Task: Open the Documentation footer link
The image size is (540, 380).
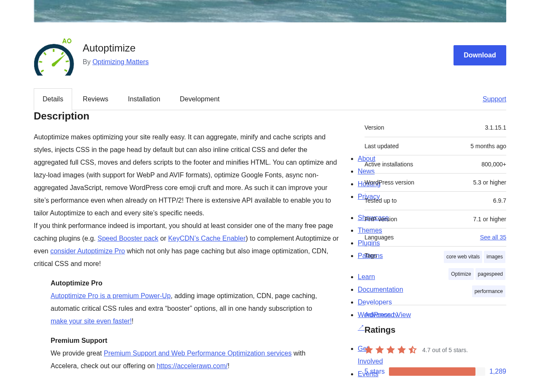Action: [x=381, y=290]
